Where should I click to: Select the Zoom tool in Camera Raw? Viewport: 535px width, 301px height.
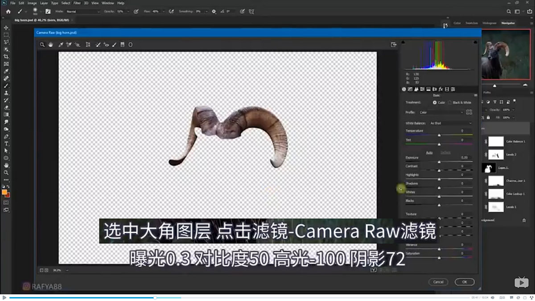[x=42, y=45]
